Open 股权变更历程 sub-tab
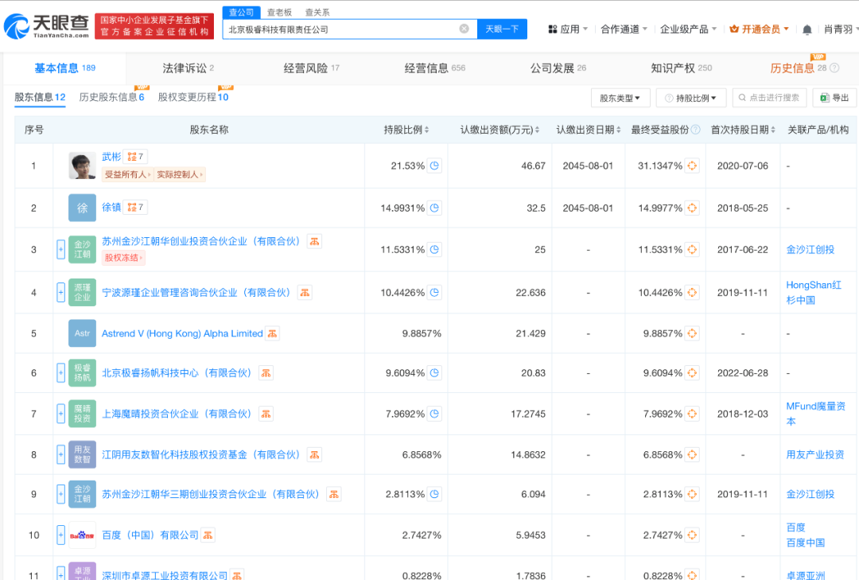This screenshot has width=859, height=580. (x=193, y=97)
